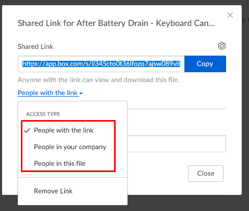Click the caret arrow after People with the link
Viewport: 249px width, 211px height.
(81, 94)
